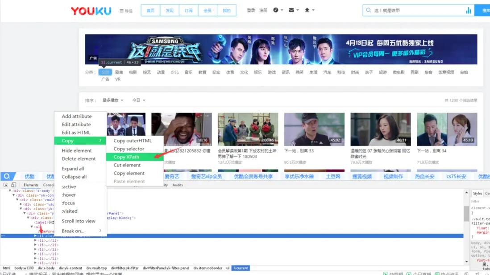This screenshot has height=275, width=490.
Task: Select Expand all
Action: tap(80, 169)
